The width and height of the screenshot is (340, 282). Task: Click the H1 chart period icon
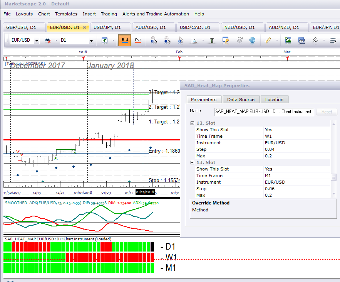tap(104, 40)
